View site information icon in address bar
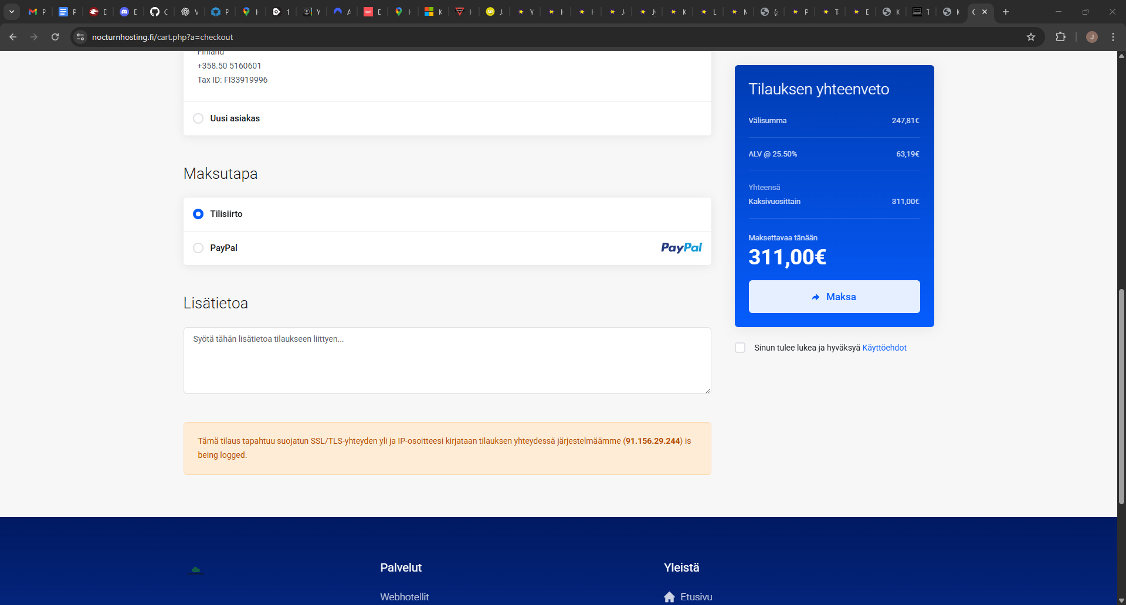Viewport: 1126px width, 605px height. pyautogui.click(x=80, y=37)
